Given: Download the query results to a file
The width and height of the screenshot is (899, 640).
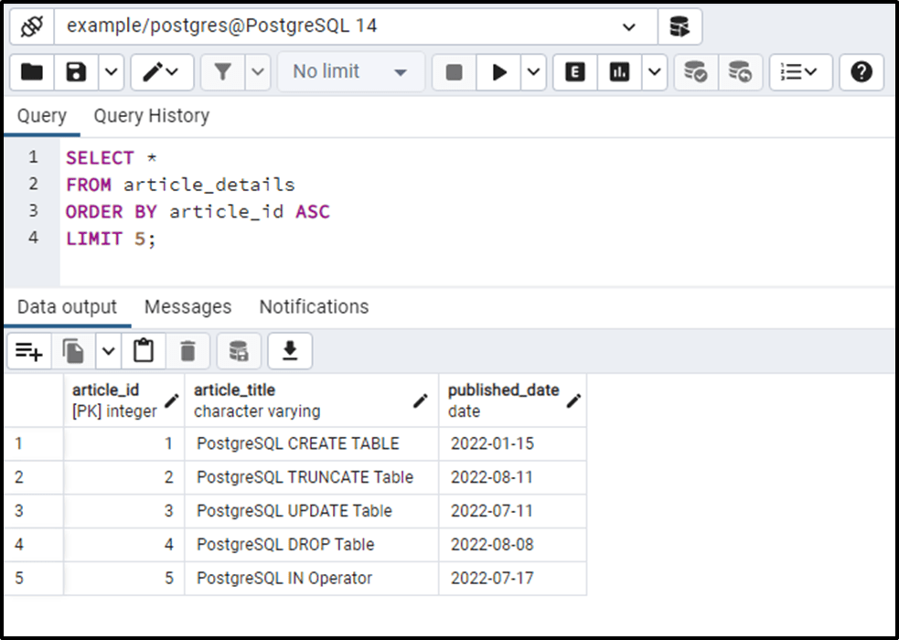Looking at the screenshot, I should click(x=289, y=350).
